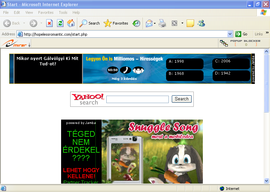The height and width of the screenshot is (192, 270).
Task: Click the page icon in address bar
Action: click(20, 34)
